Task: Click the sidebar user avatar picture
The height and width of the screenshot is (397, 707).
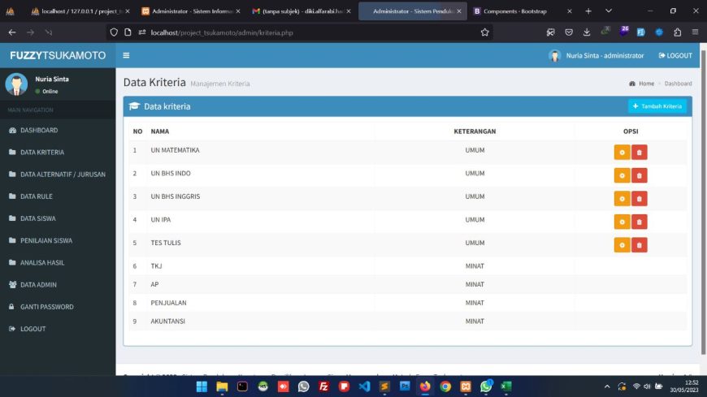Action: (x=16, y=84)
